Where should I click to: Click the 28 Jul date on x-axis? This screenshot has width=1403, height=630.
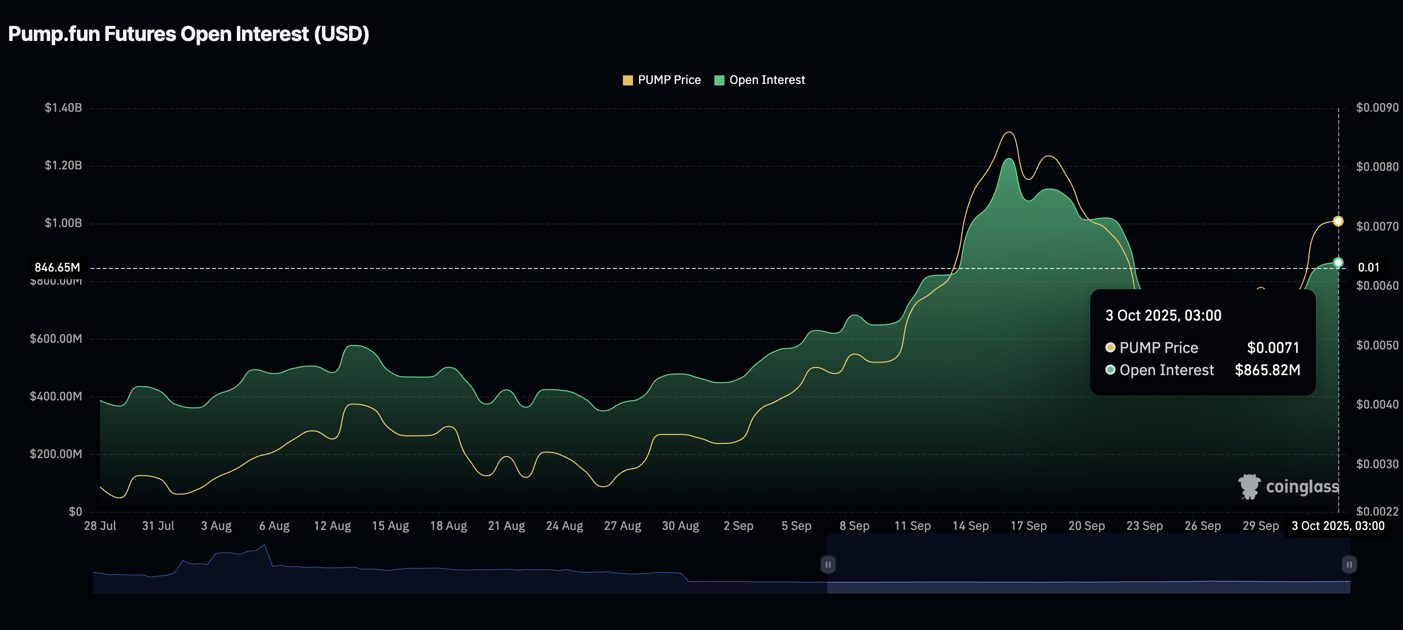click(x=100, y=525)
